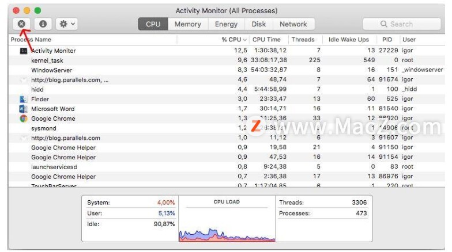Screen dimensions: 452x252
Task: Click the Processes 473 total value
Action: point(361,213)
